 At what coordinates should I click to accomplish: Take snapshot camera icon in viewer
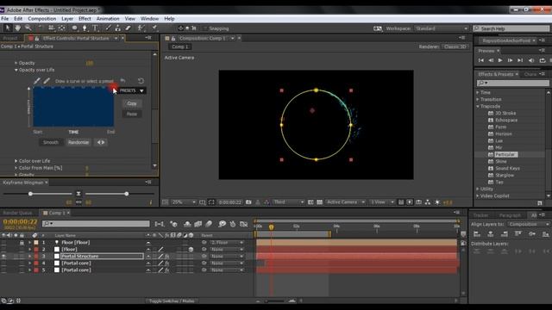pyautogui.click(x=248, y=202)
